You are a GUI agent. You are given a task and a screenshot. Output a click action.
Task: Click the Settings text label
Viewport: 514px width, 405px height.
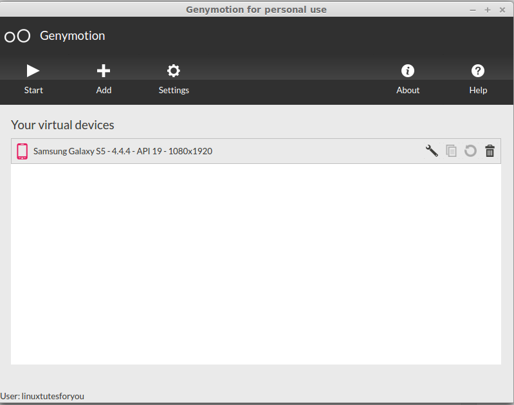pyautogui.click(x=174, y=91)
